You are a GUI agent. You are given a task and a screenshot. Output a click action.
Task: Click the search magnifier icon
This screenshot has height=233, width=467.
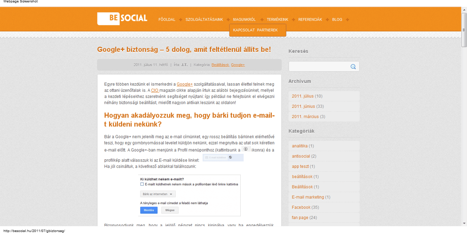coord(353,67)
